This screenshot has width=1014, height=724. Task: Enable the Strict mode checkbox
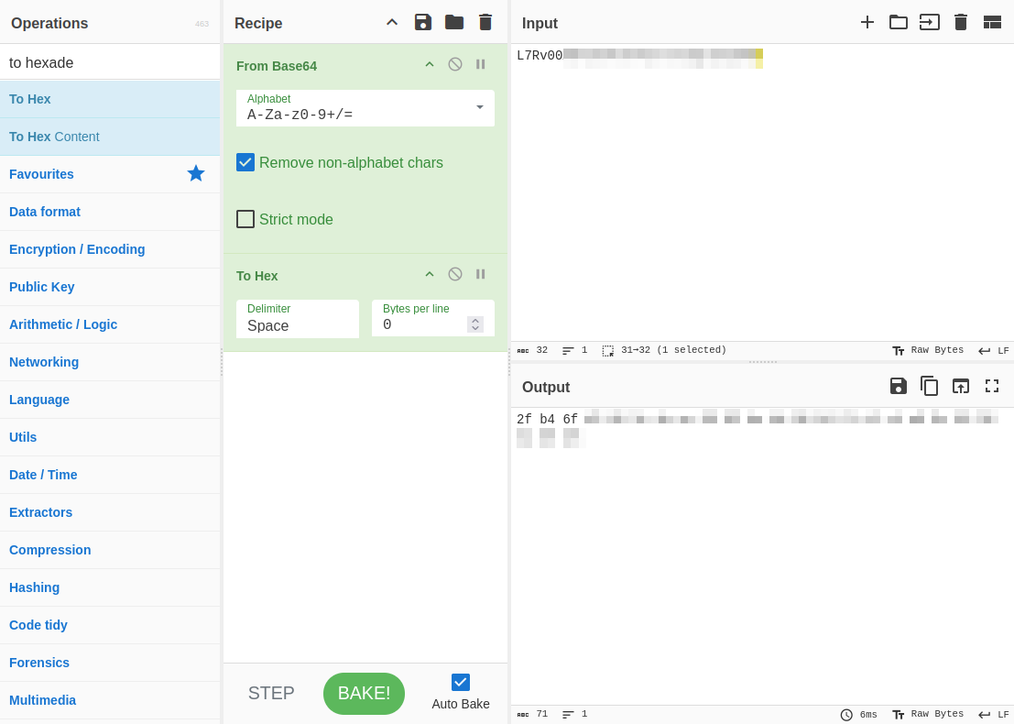245,219
